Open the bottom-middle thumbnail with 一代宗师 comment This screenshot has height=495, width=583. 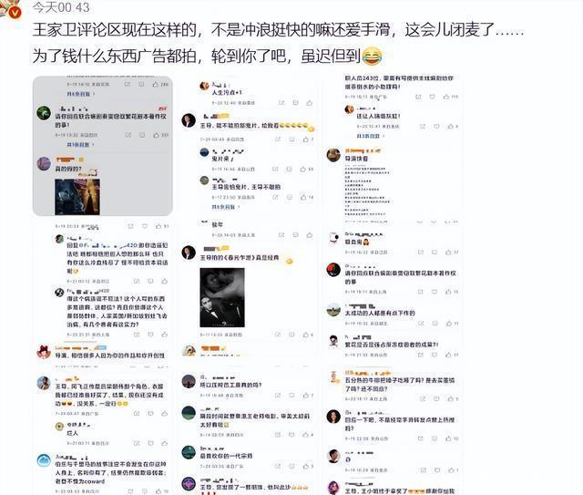(x=248, y=432)
